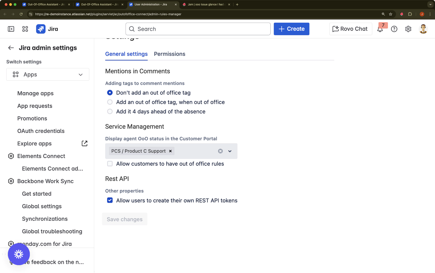The height and width of the screenshot is (273, 435).
Task: Collapse the sidebar using the panel icon
Action: click(x=11, y=29)
